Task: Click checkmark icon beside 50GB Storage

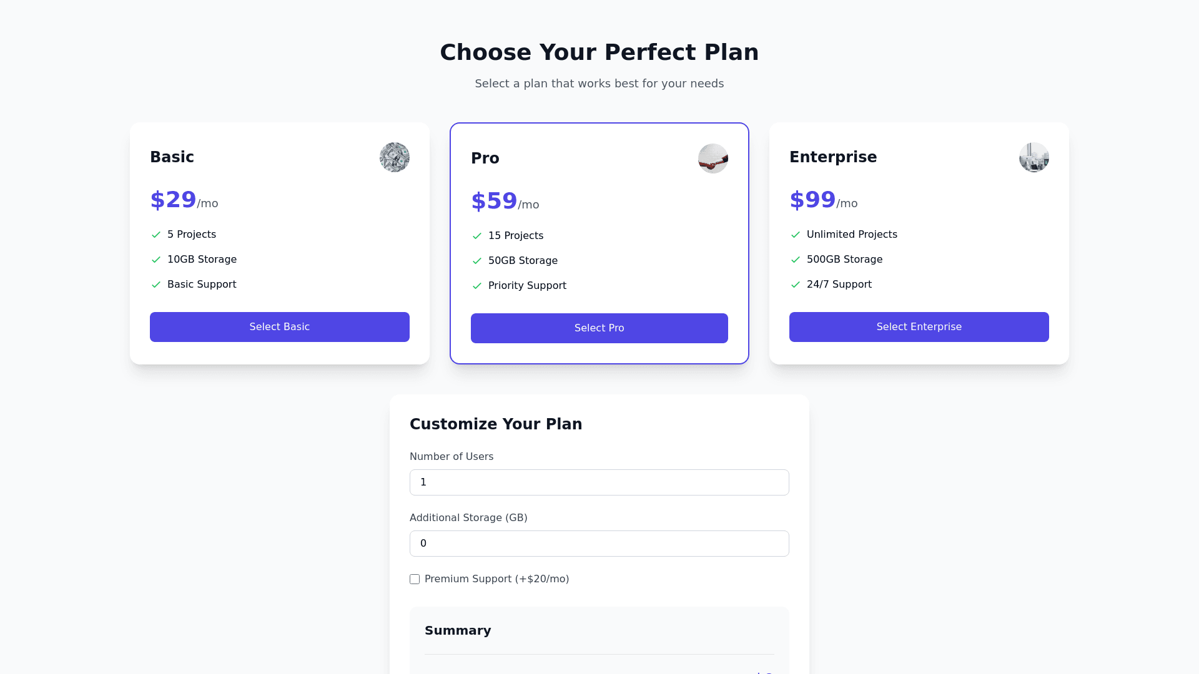Action: [477, 261]
